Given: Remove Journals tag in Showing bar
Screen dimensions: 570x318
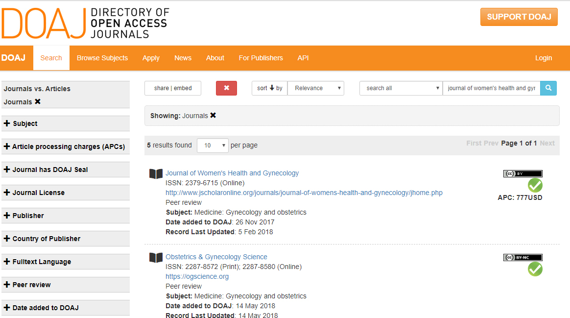Looking at the screenshot, I should coord(213,116).
